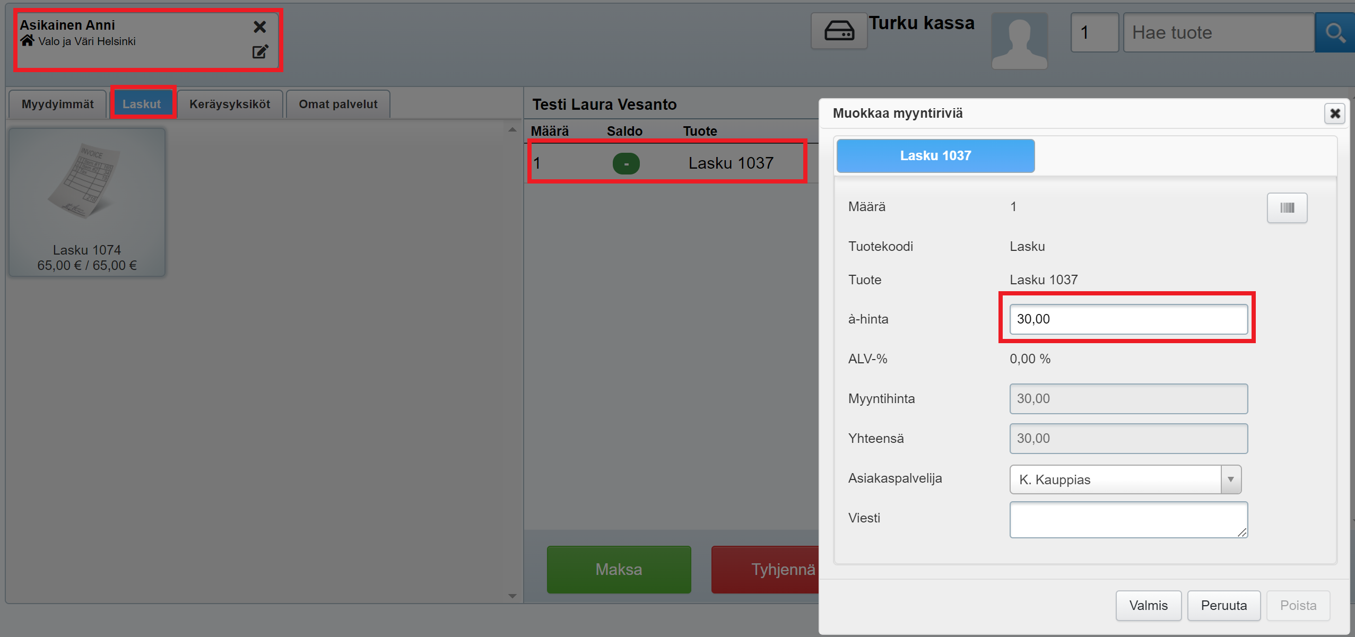
Task: Click the edit customer pencil icon
Action: coord(260,51)
